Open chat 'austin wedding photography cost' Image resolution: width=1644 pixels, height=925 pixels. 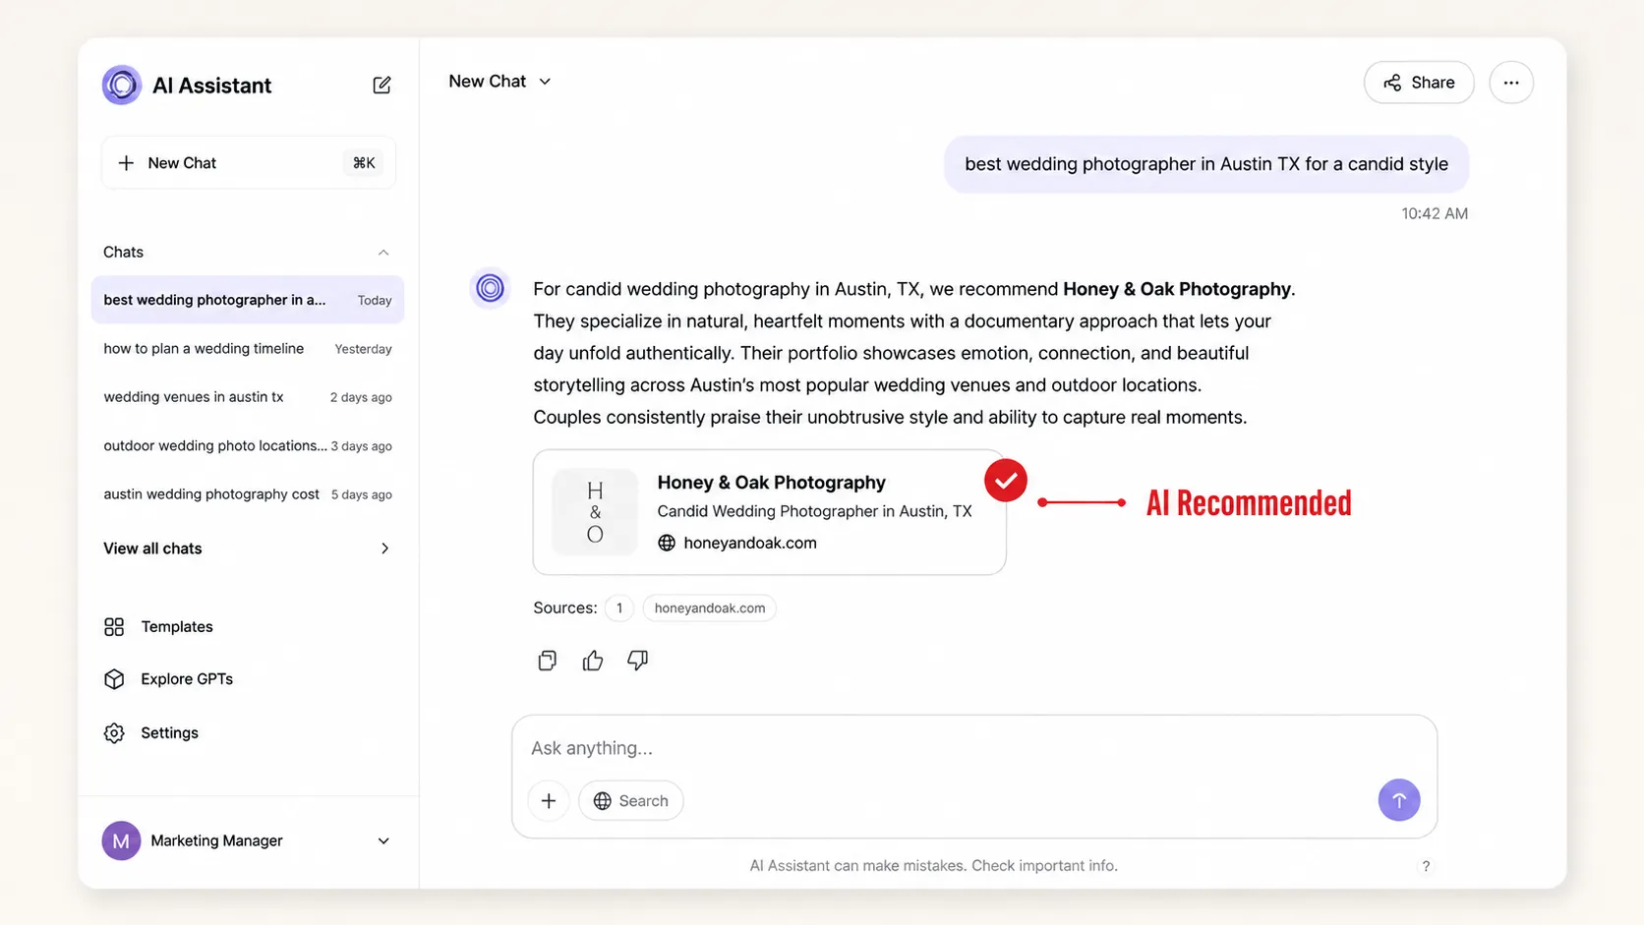[x=248, y=494]
